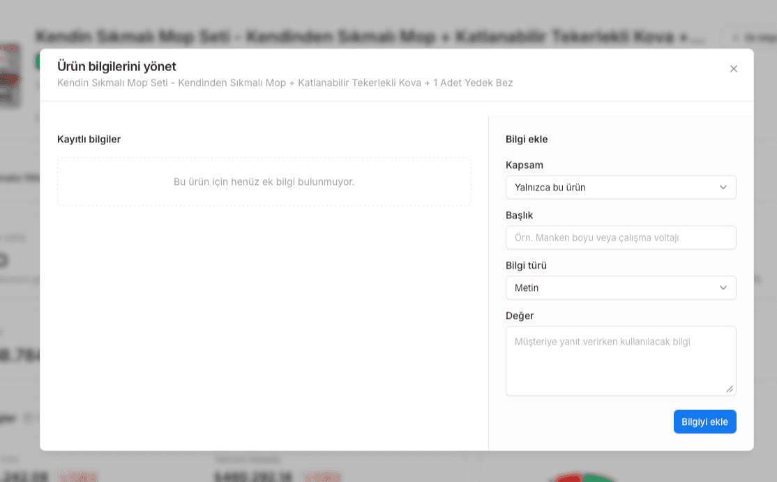
Task: Focus the Değer text area
Action: pos(620,361)
